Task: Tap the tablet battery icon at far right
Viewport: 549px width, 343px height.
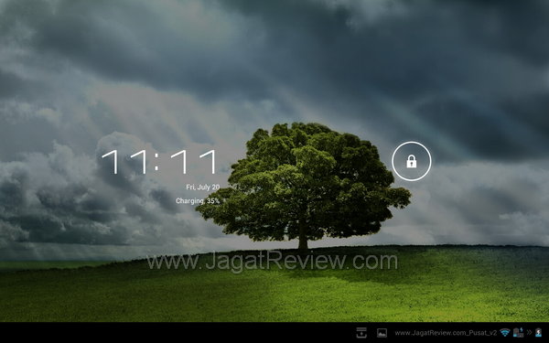Action: [x=539, y=333]
